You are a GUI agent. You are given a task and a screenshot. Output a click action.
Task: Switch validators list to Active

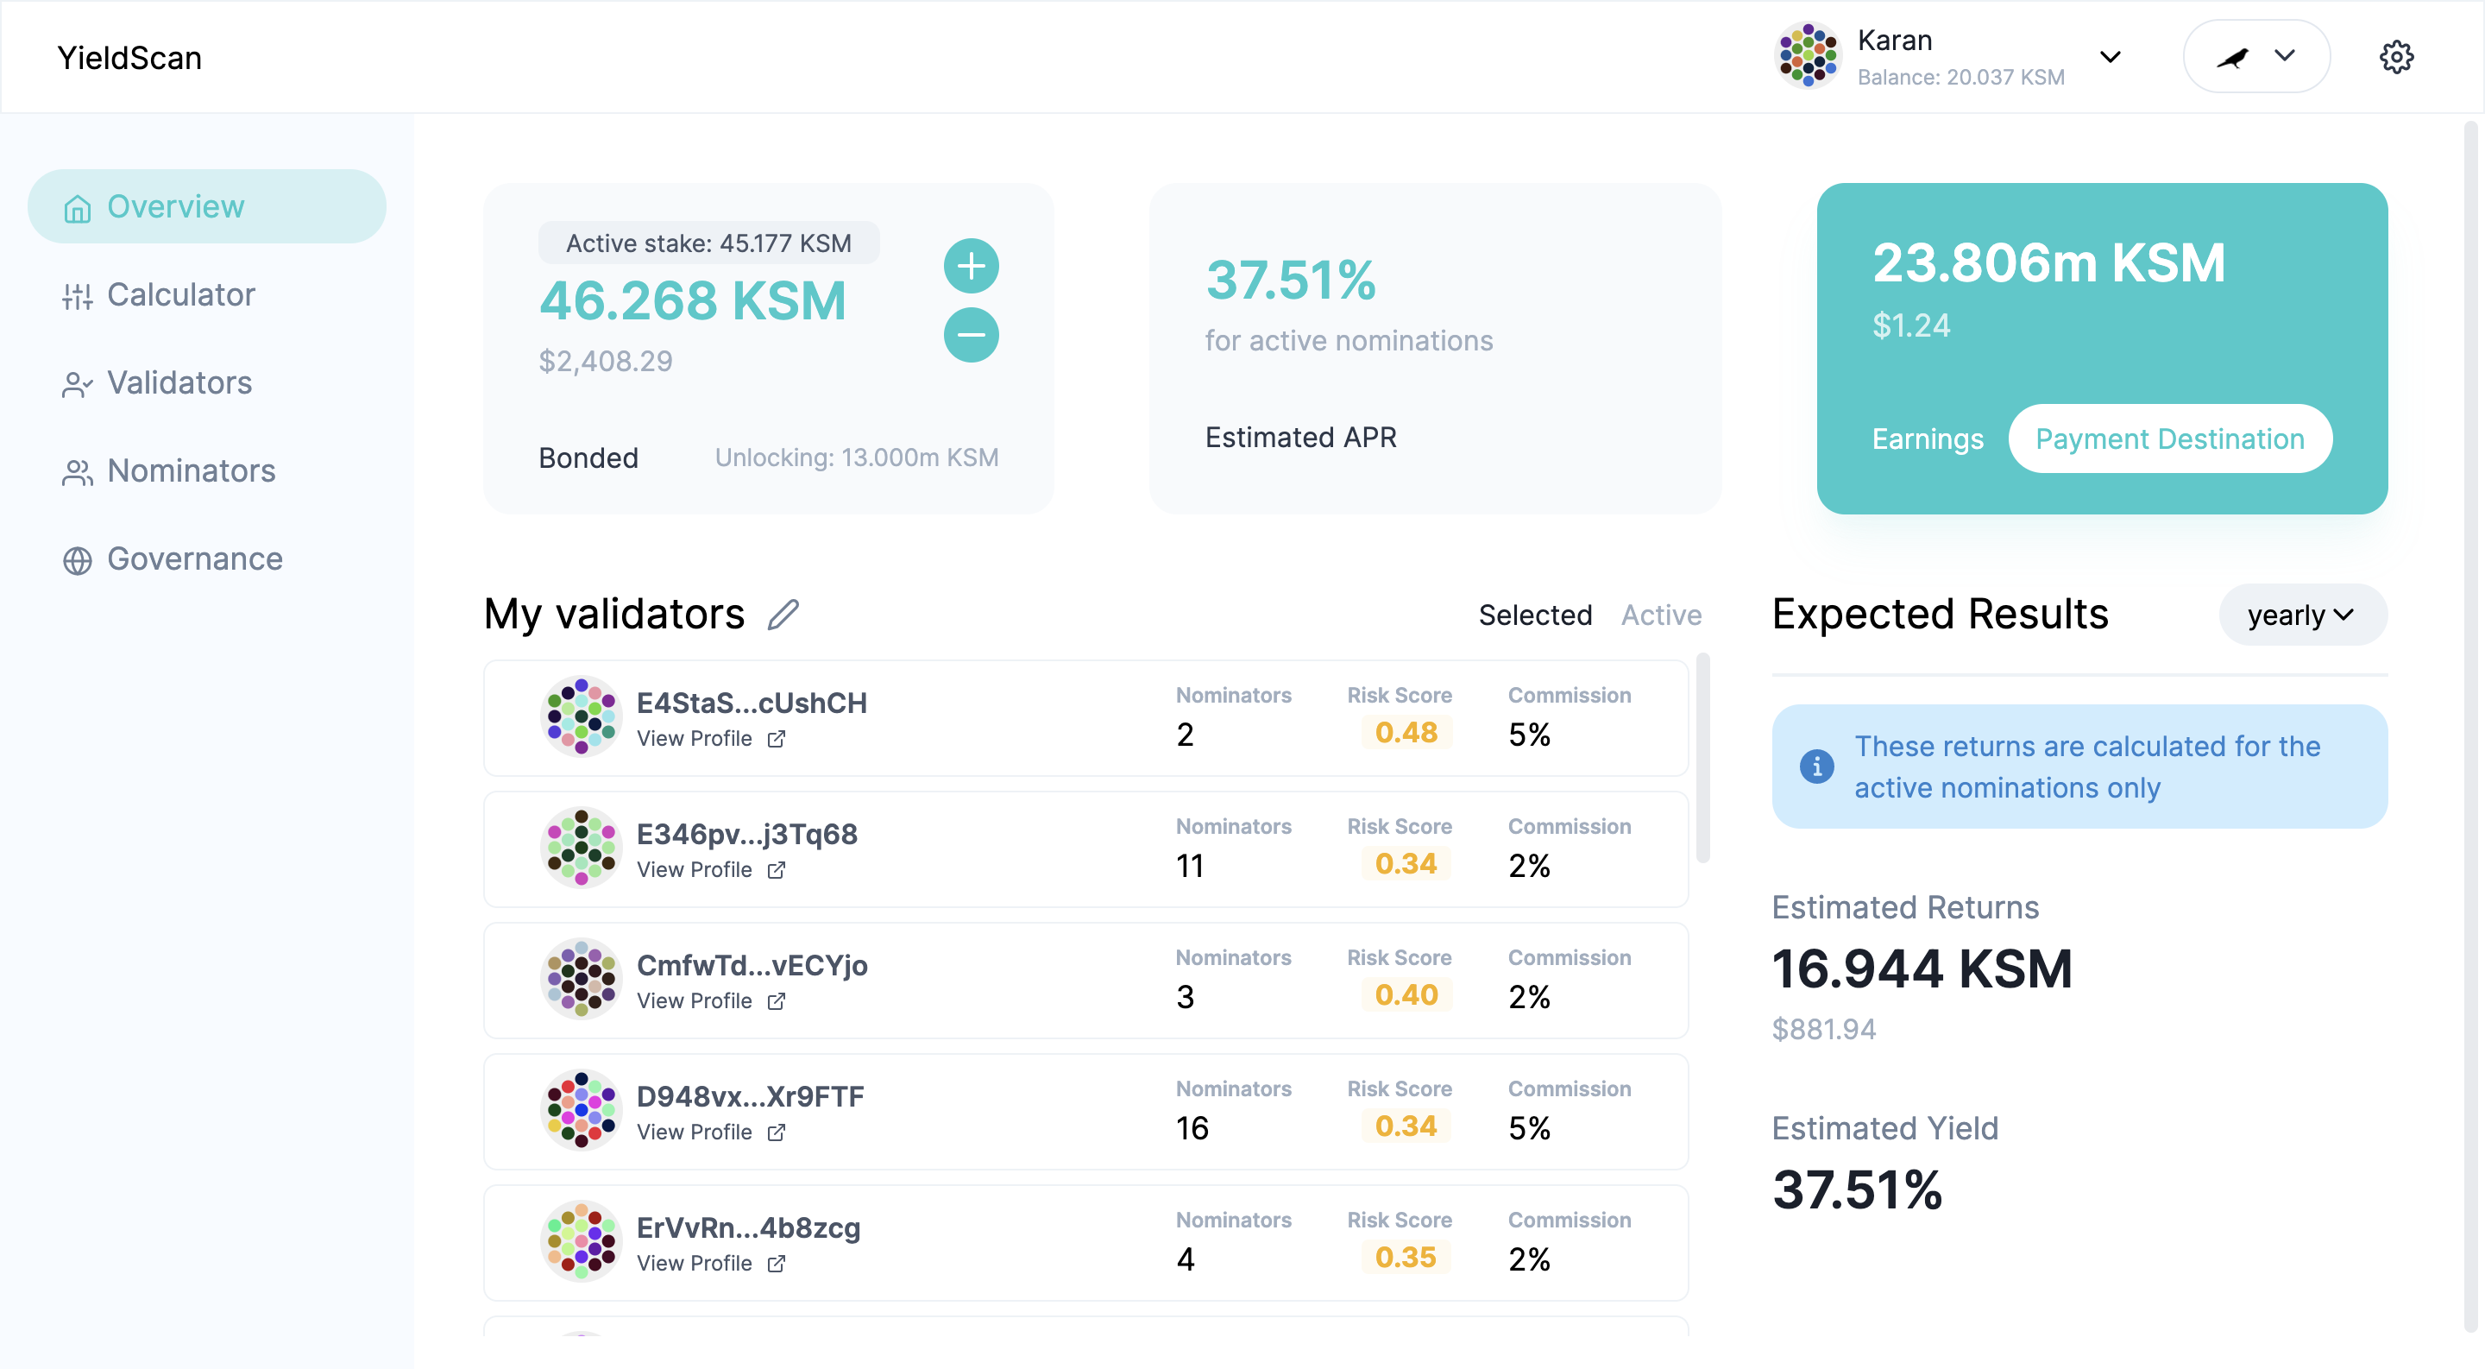(x=1660, y=615)
